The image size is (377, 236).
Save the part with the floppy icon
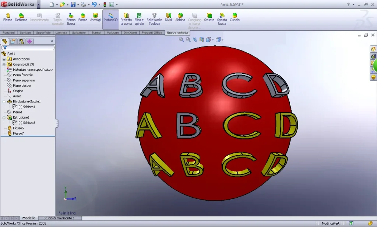point(73,4)
